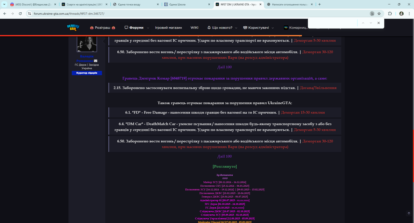The height and width of the screenshot is (223, 414).
Task: Close the Discord browser tab
Action: (x=55, y=5)
